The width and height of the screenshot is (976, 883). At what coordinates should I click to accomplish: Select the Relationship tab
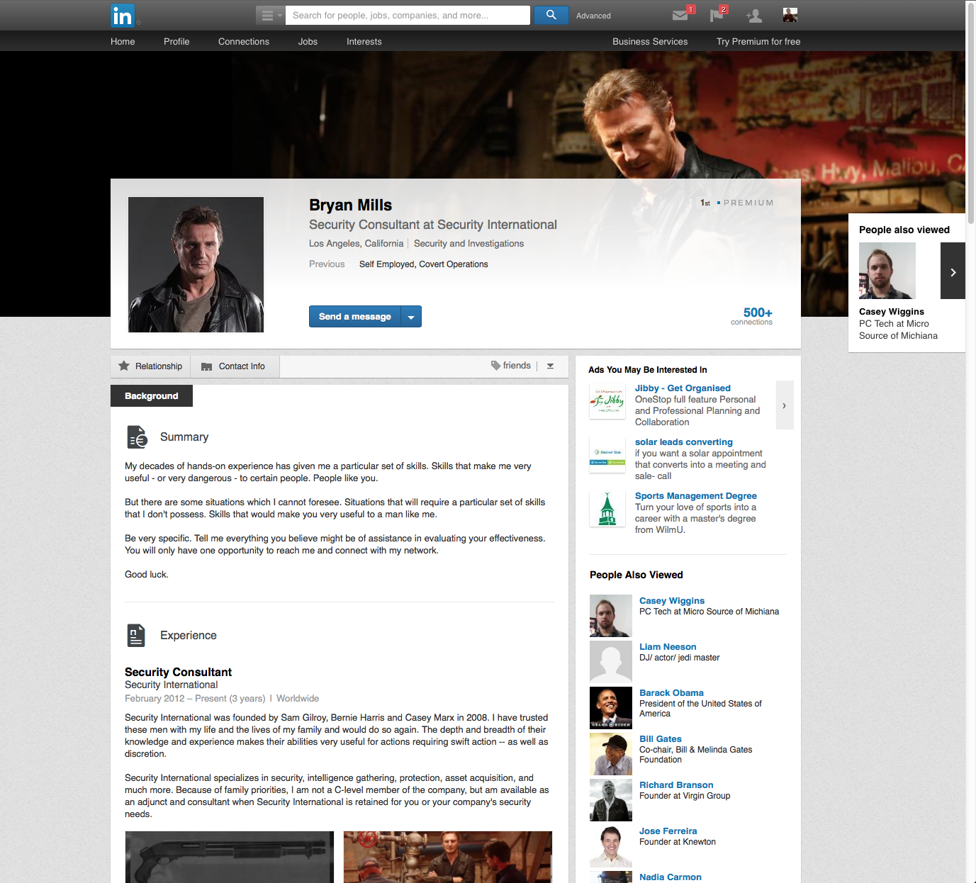[x=151, y=366]
